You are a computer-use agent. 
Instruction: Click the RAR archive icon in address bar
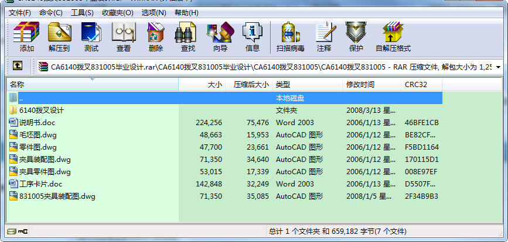click(43, 67)
